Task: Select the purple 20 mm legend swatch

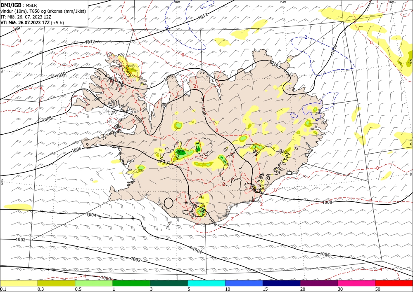Action: [x=319, y=283]
